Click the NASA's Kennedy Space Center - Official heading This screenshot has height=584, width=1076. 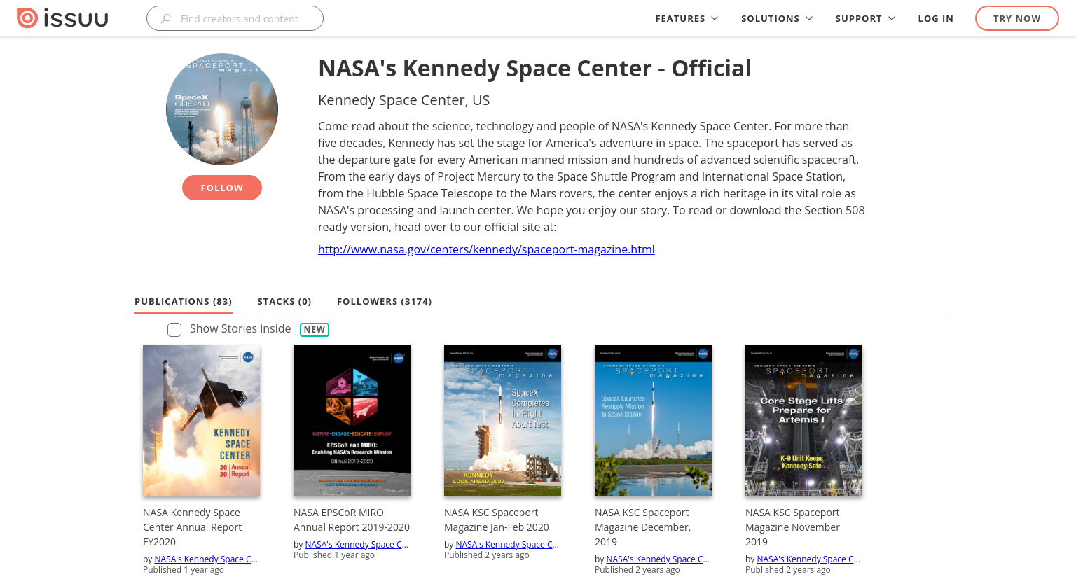click(534, 69)
